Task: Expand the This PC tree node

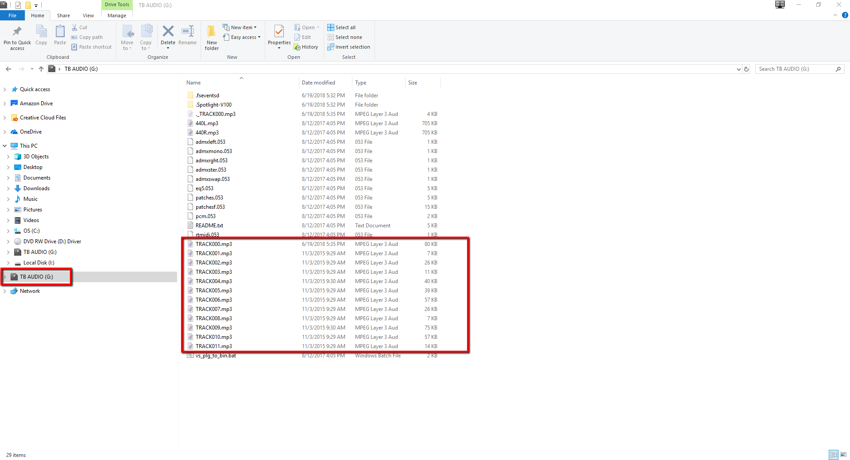Action: (x=4, y=146)
